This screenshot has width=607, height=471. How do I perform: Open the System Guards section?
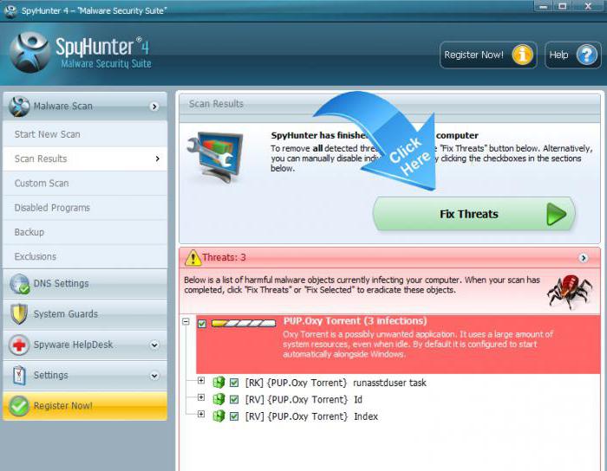click(x=85, y=314)
